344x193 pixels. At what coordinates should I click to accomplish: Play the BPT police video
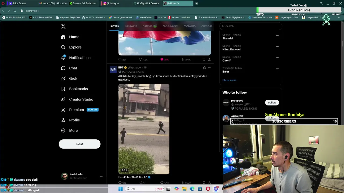click(x=144, y=129)
